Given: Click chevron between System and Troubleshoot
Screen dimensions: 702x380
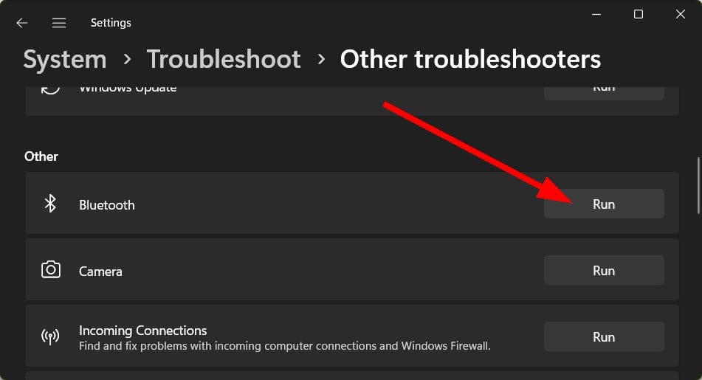Looking at the screenshot, I should (127, 59).
